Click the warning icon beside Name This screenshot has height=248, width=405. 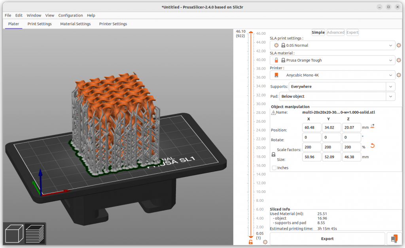pos(273,113)
